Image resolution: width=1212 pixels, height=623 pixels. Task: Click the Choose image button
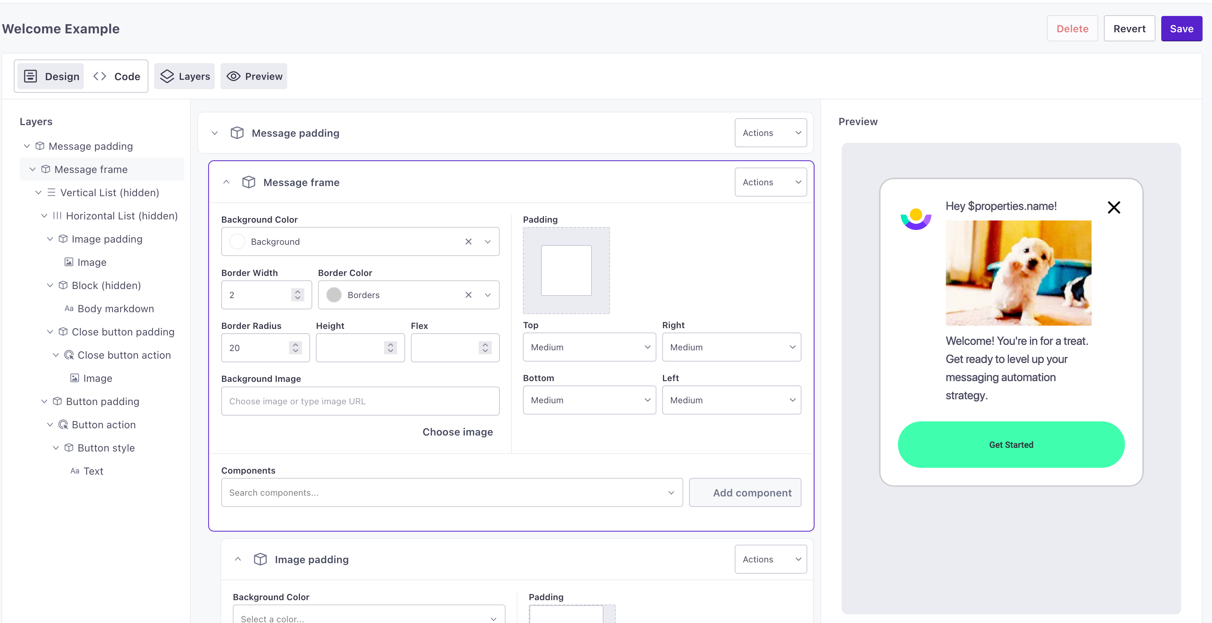457,431
